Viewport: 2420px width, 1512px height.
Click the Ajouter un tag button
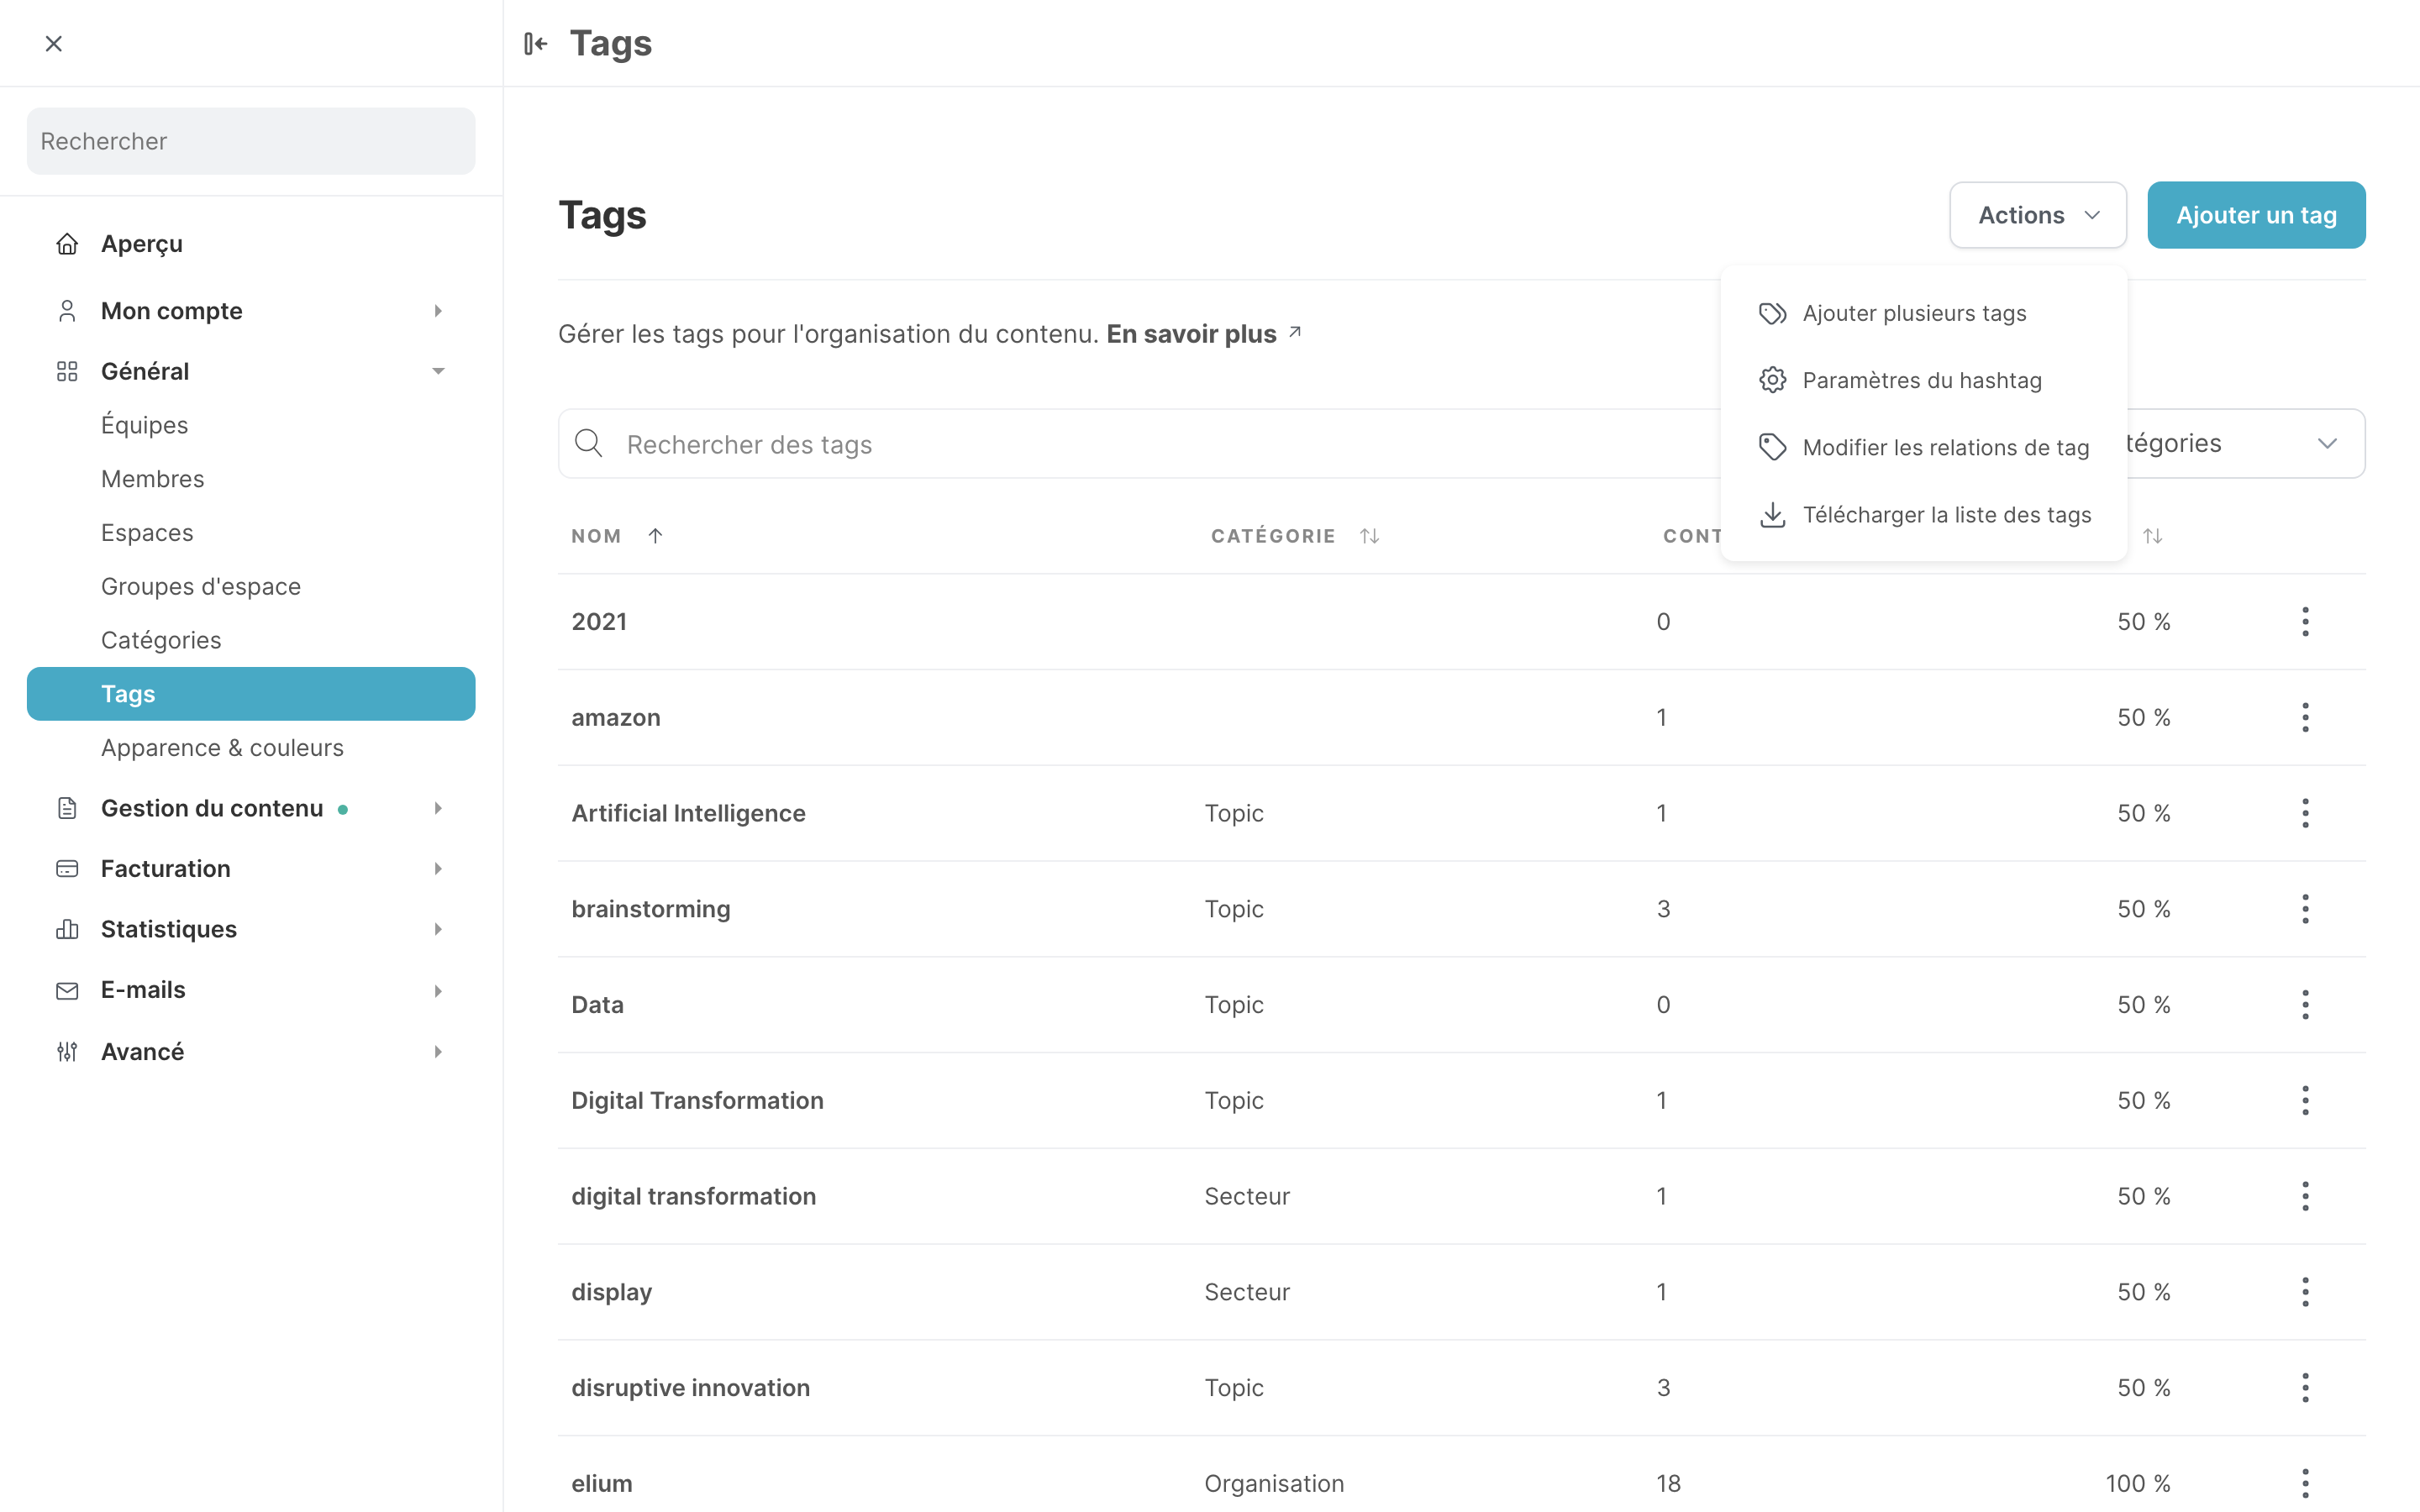2256,215
